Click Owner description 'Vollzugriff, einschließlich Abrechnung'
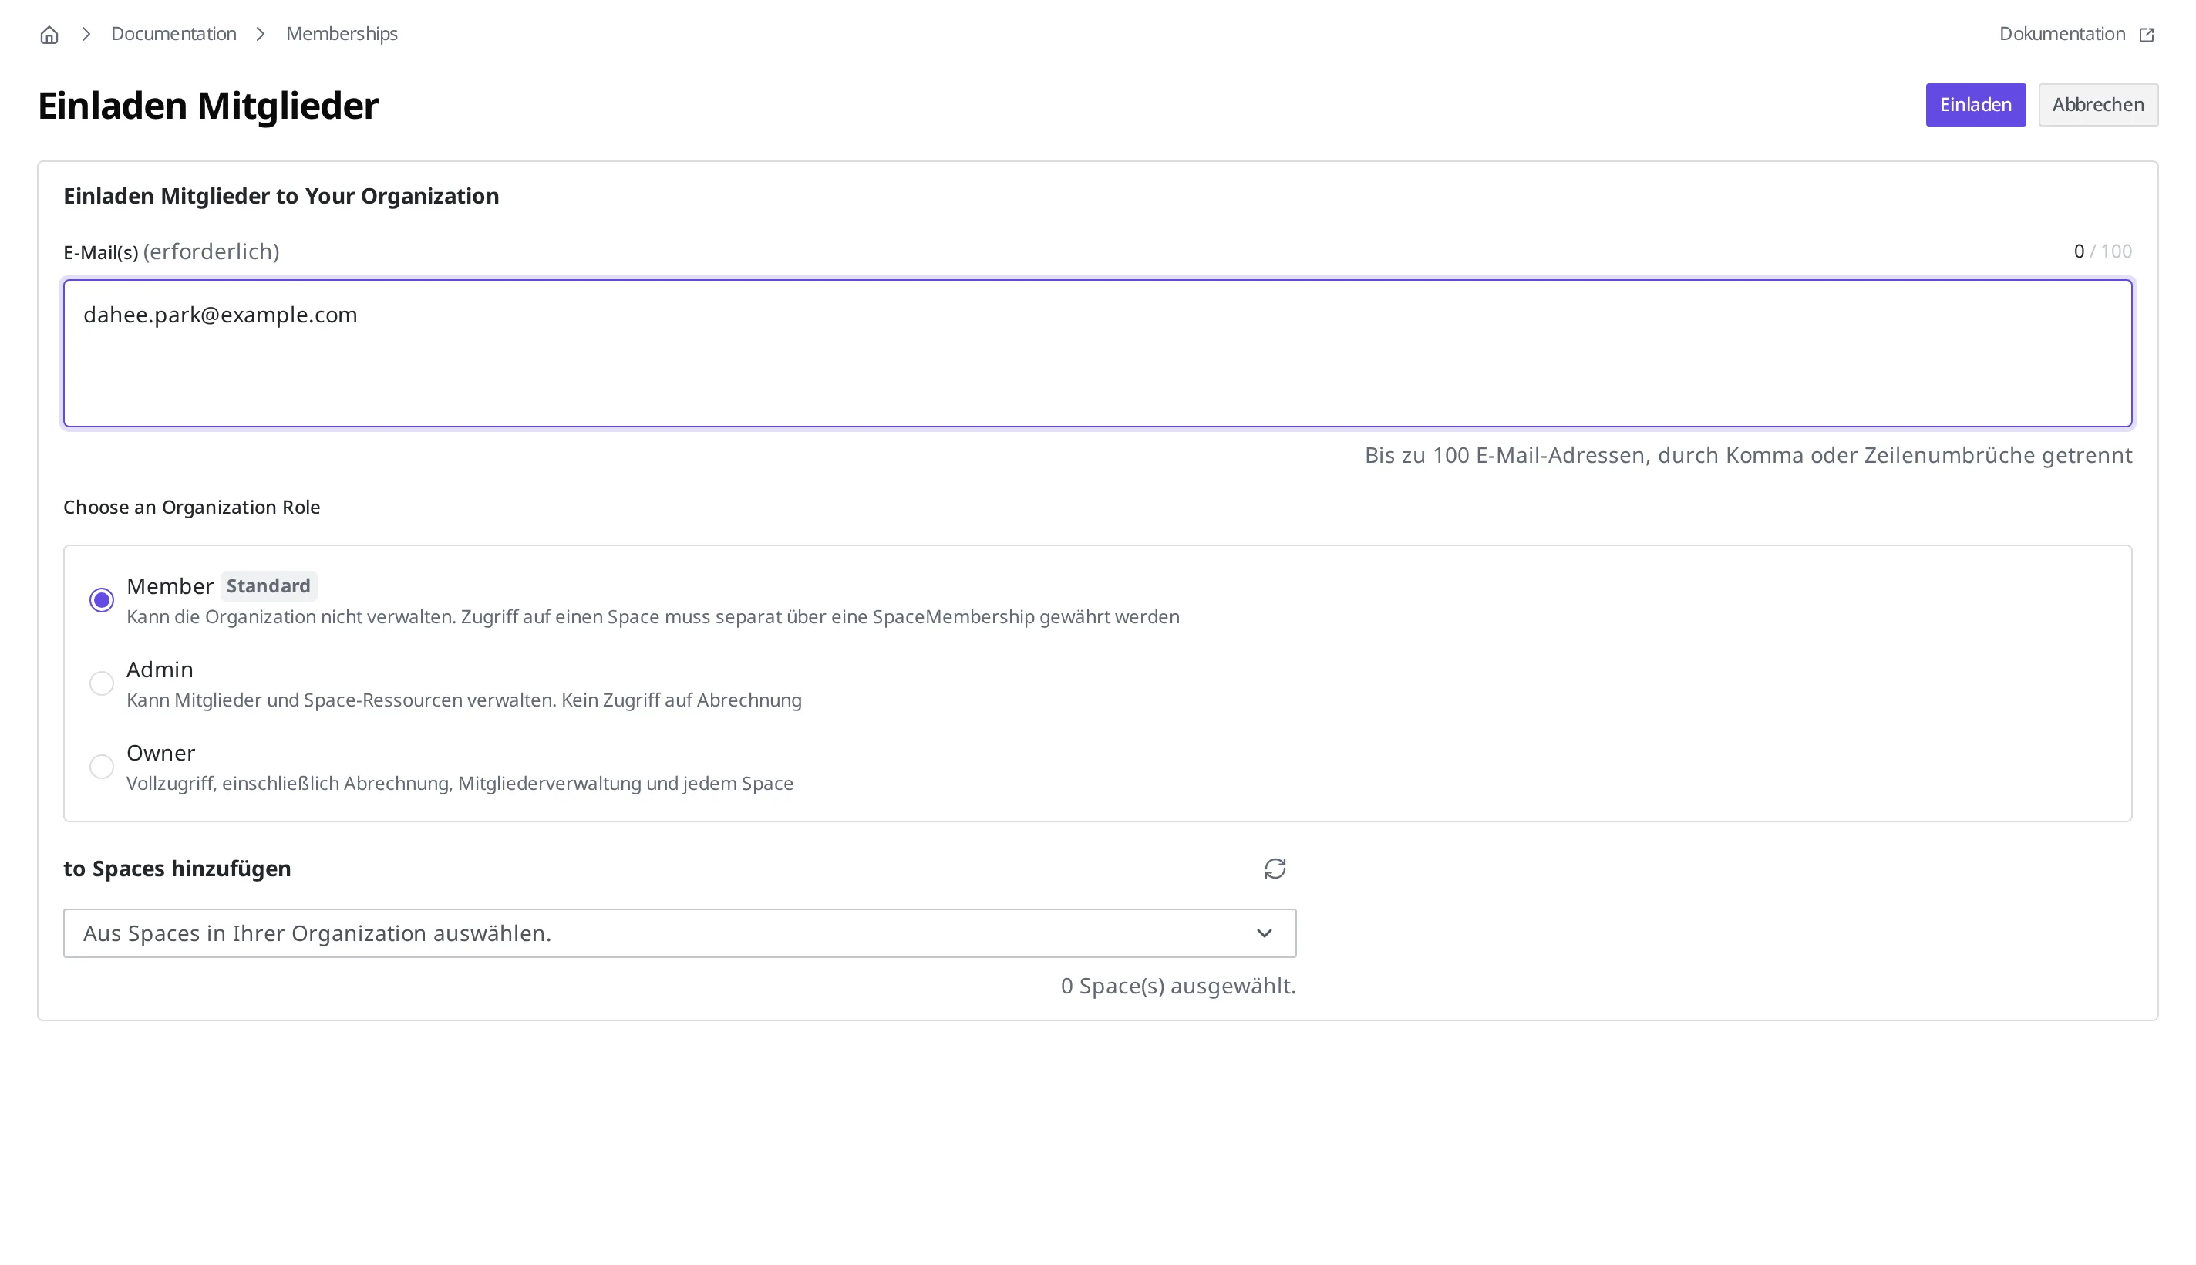Screen dimensions: 2196x1265 (460, 784)
